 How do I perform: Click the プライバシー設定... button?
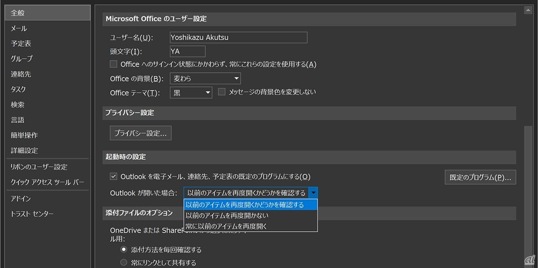tap(140, 133)
